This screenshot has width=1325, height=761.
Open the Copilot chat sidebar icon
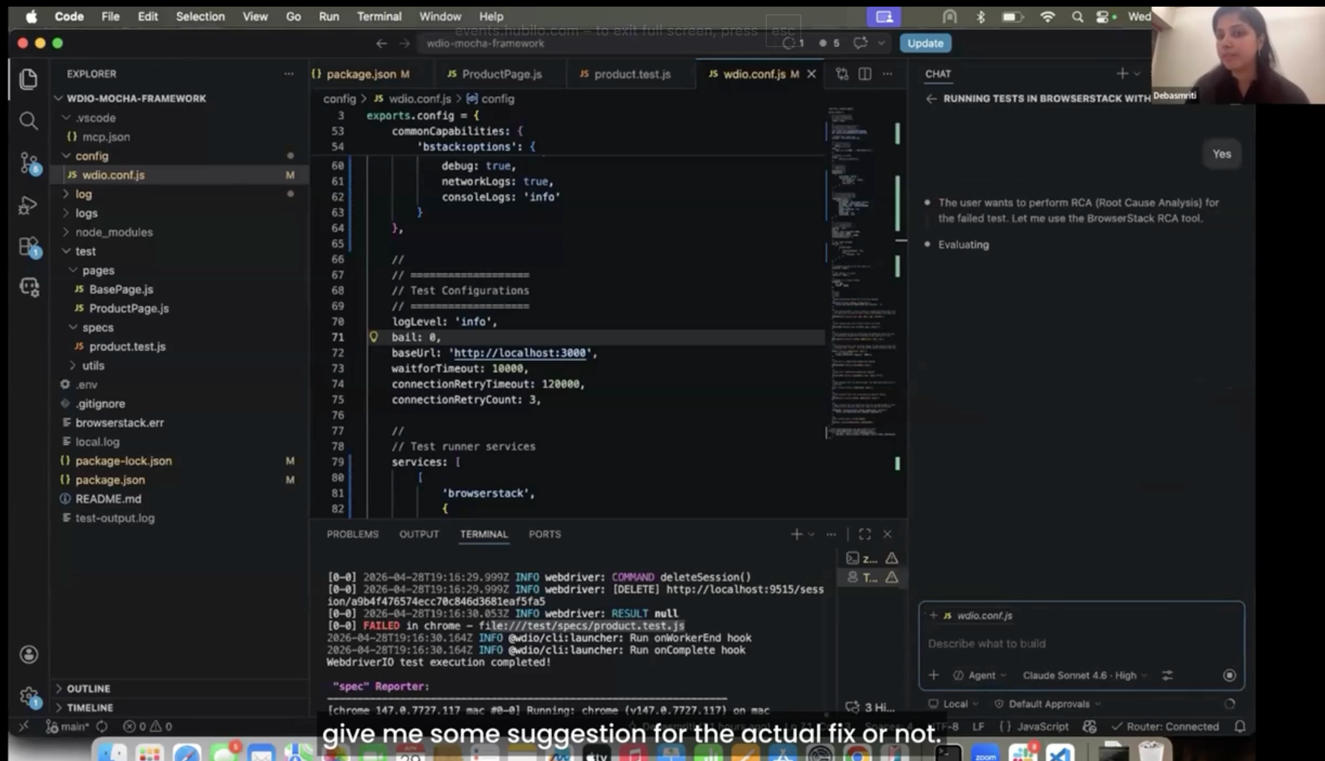(28, 287)
